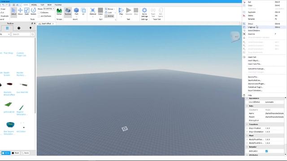Select the White background swatch
Image resolution: width=287 pixels, height=161 pixels.
tap(6, 153)
